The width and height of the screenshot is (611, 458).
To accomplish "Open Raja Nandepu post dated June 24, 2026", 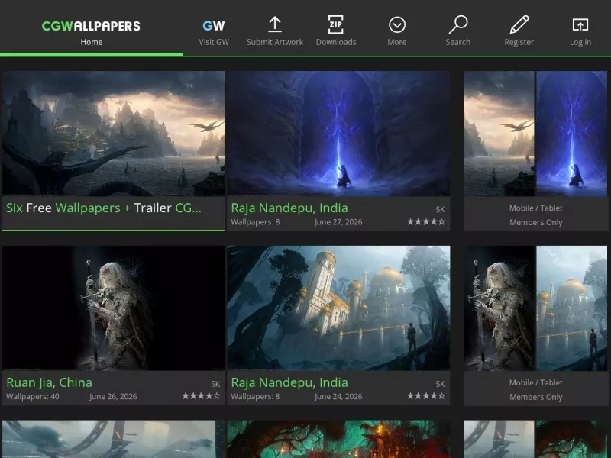I will point(289,382).
